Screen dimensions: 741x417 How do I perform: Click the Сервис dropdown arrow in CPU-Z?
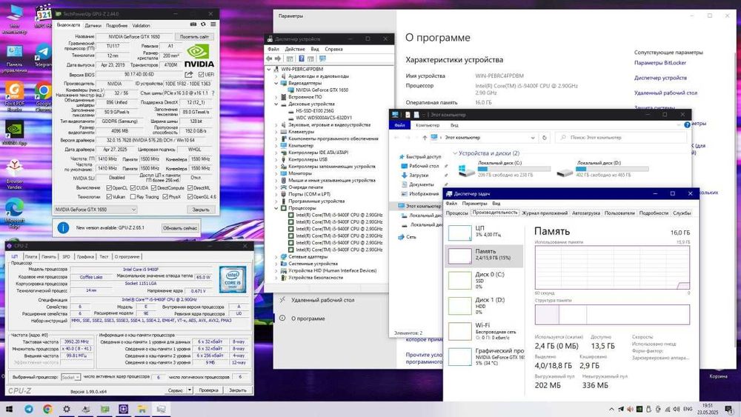coord(190,390)
